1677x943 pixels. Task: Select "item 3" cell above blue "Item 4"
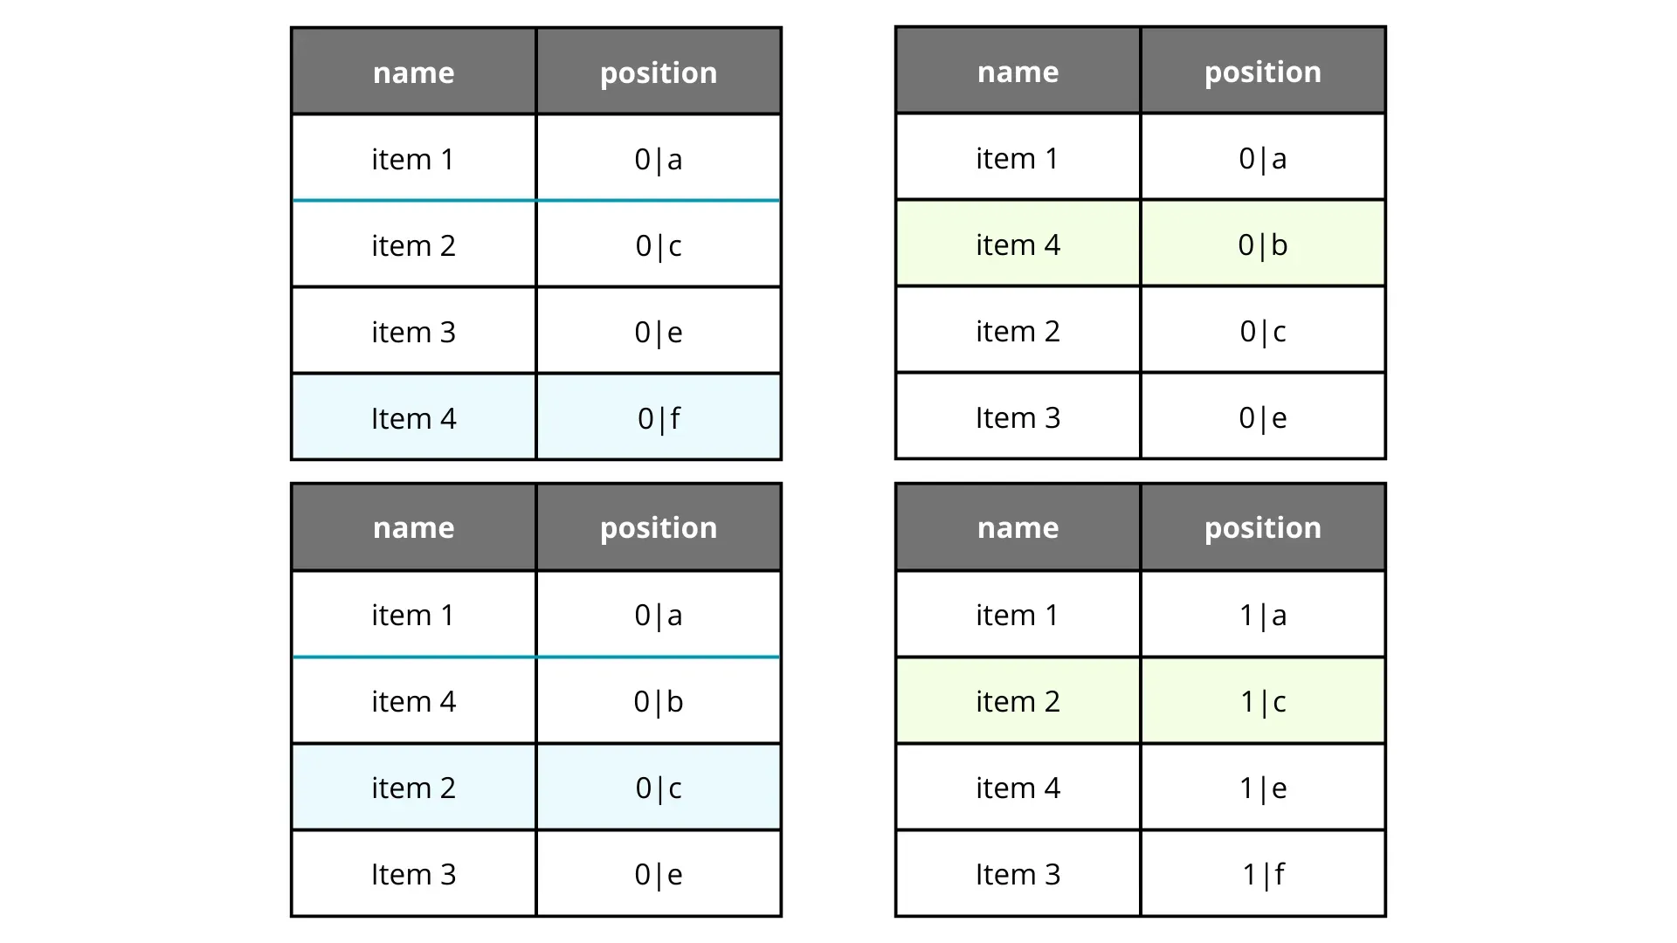click(x=413, y=332)
